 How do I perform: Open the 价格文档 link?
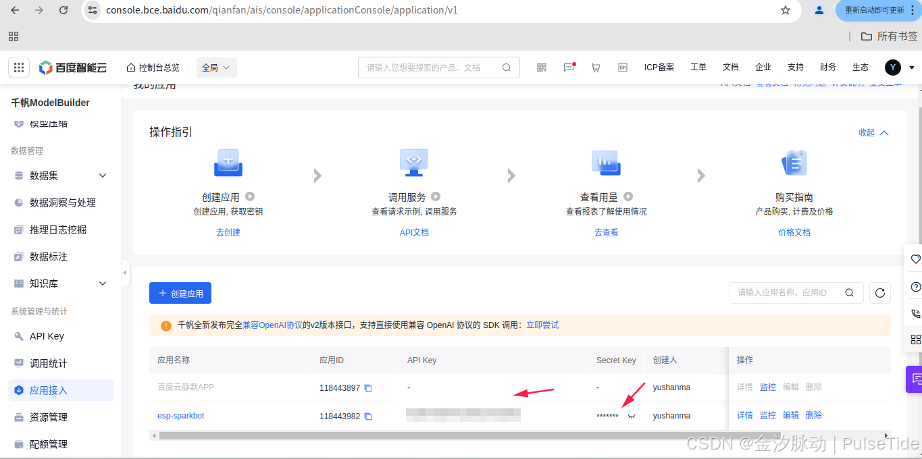794,232
